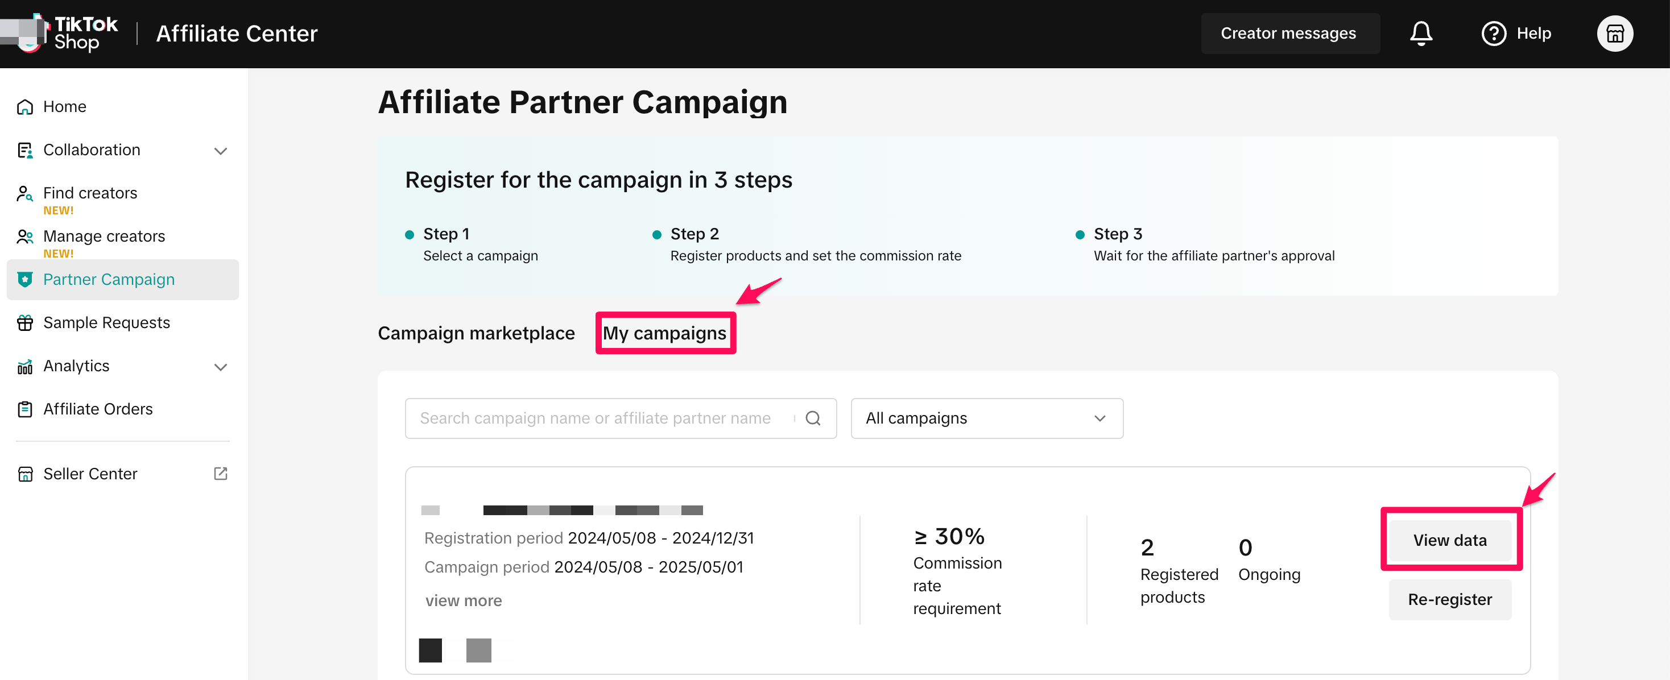Click the view more link
The image size is (1670, 680).
pos(463,600)
